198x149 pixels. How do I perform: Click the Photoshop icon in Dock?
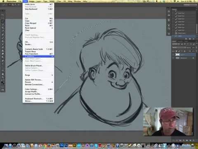[62, 145]
